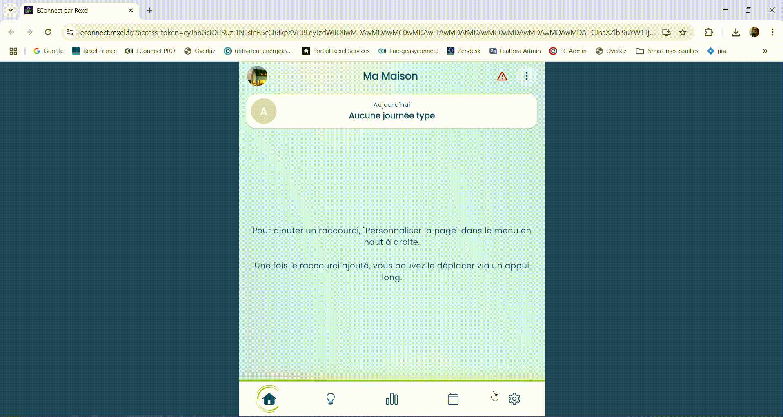Viewport: 783px width, 417px height.
Task: Open the Chrome profile avatar
Action: [x=754, y=32]
